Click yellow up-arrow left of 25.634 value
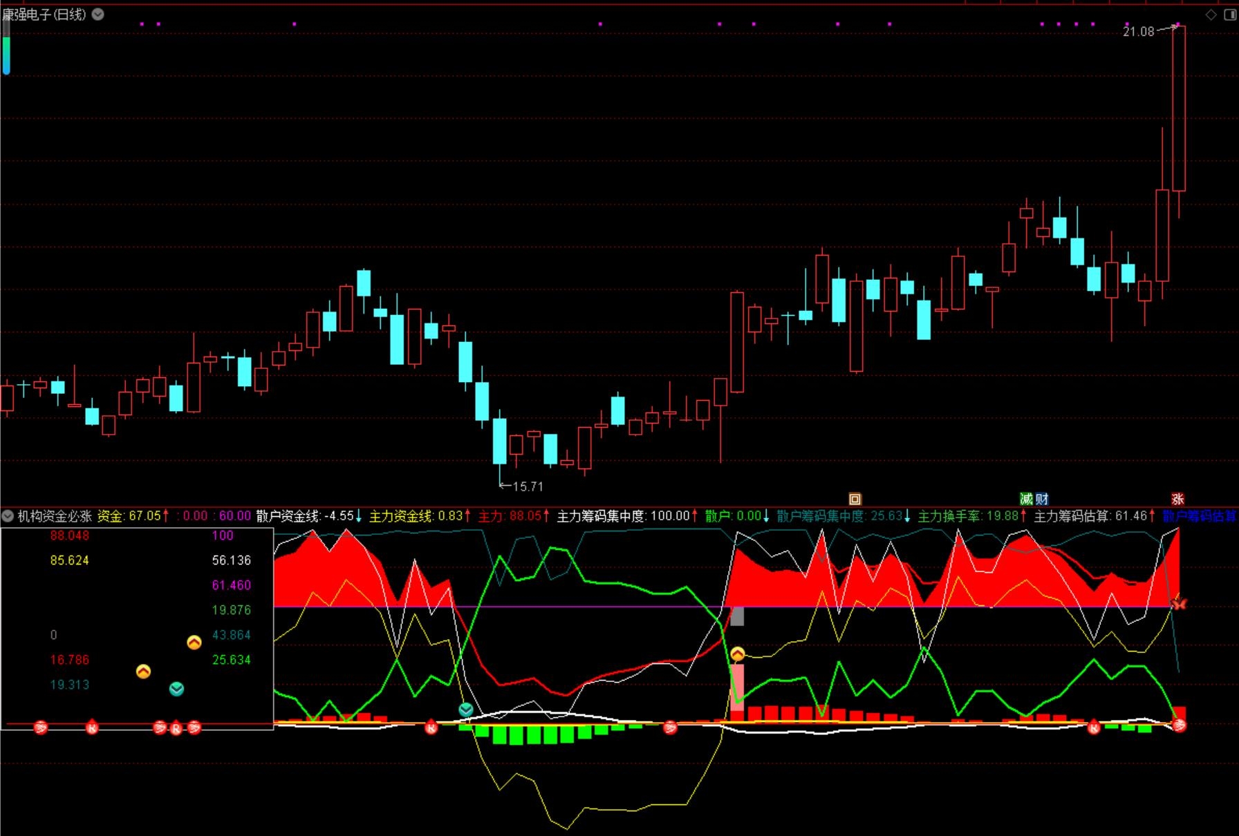This screenshot has width=1239, height=836. click(x=143, y=672)
